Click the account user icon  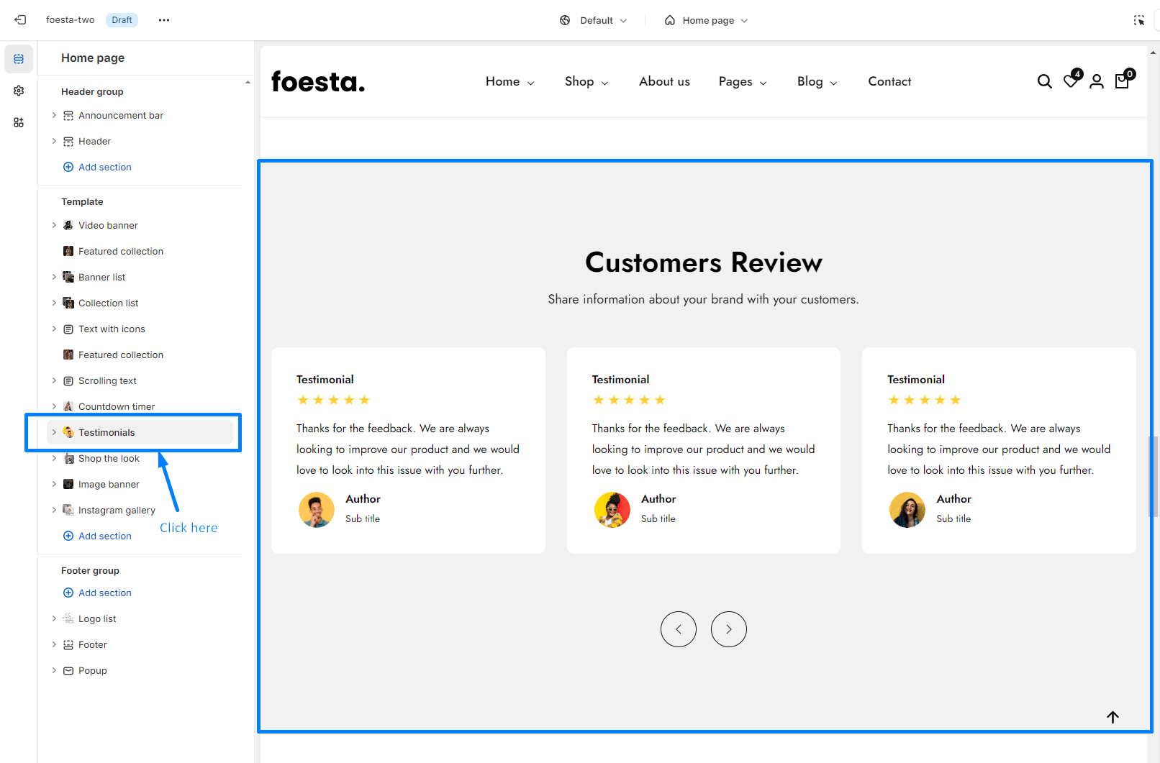point(1096,82)
